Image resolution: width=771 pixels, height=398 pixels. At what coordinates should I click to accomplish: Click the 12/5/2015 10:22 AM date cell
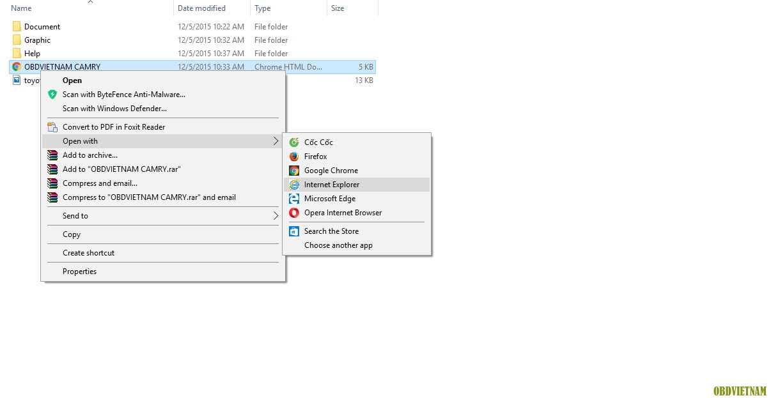(211, 26)
